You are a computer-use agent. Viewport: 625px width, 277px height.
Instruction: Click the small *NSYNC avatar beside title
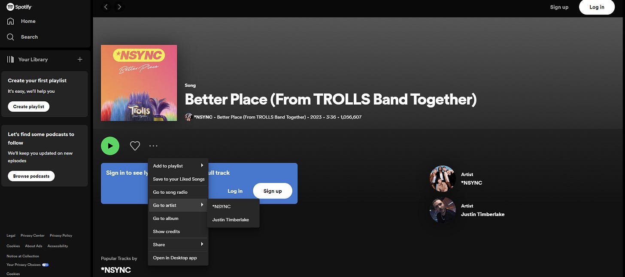[188, 117]
